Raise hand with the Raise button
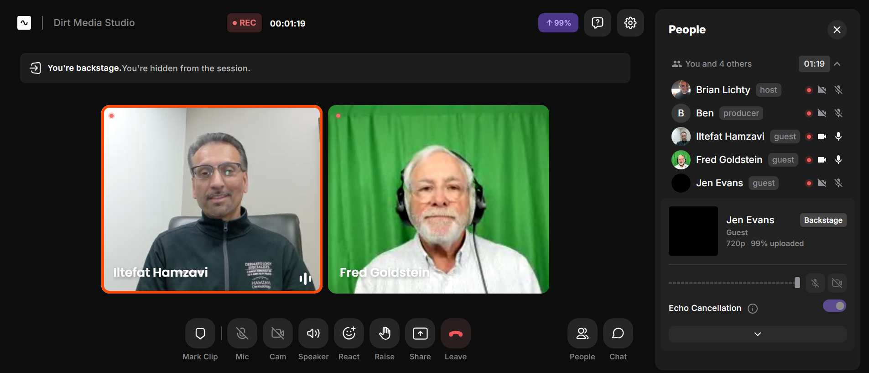The width and height of the screenshot is (869, 373). click(x=385, y=333)
